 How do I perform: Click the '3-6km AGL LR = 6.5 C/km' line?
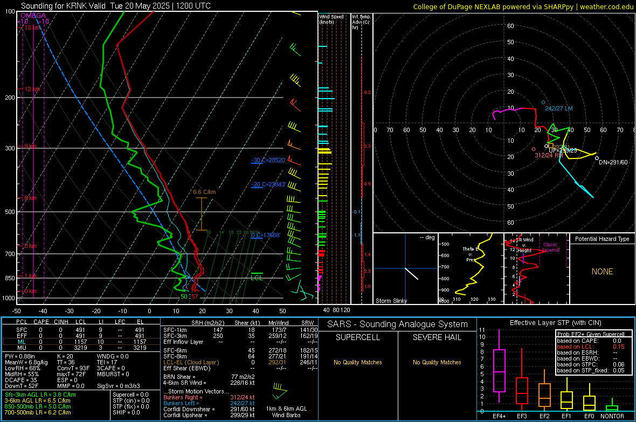click(x=37, y=400)
